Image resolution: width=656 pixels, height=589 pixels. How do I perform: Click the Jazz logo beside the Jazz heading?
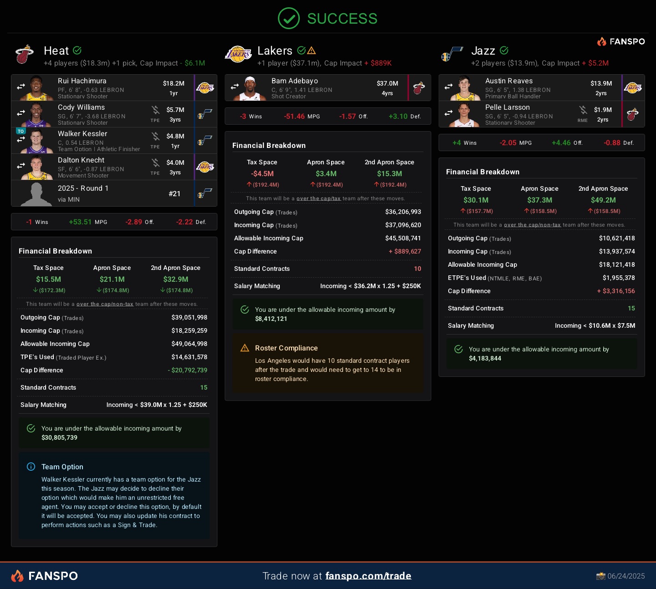(x=452, y=54)
